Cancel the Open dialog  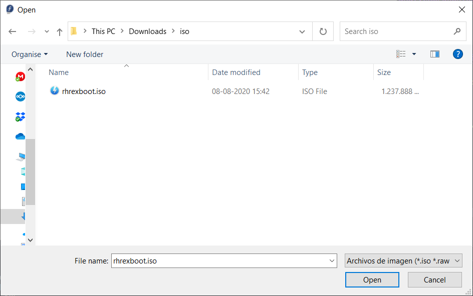[x=435, y=279]
